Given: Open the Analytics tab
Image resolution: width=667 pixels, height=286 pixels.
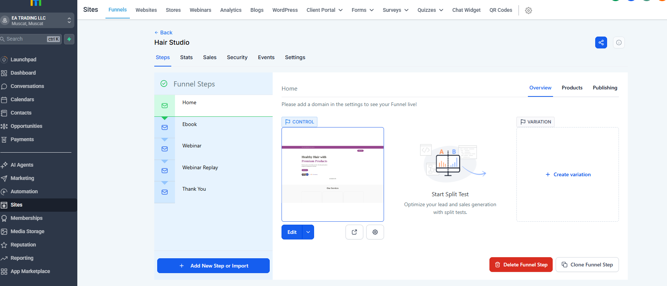Looking at the screenshot, I should coord(231,10).
